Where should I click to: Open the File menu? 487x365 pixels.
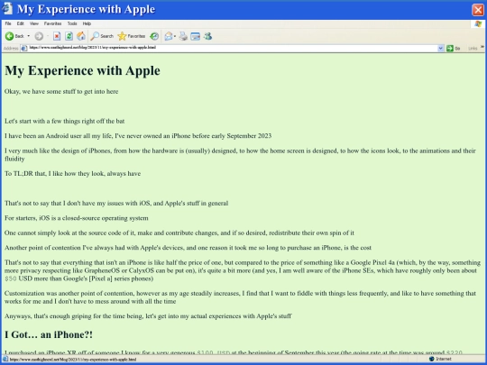point(8,23)
